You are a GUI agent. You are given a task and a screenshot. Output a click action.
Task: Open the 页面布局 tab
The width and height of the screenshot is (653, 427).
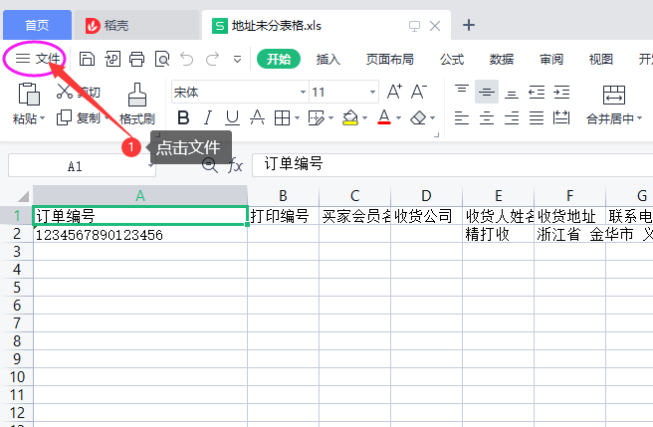coord(390,59)
